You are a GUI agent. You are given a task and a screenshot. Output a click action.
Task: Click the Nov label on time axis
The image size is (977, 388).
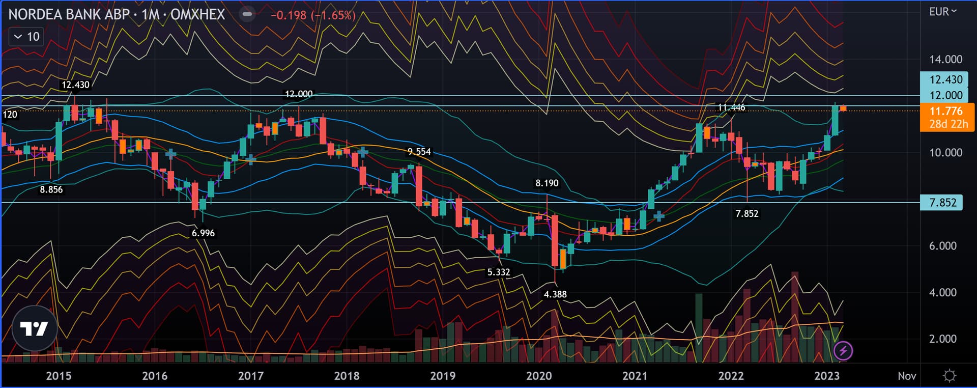[x=906, y=376]
